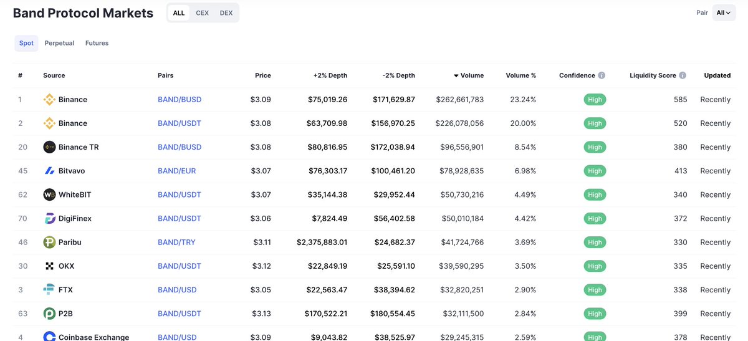This screenshot has width=748, height=341.
Task: Click the P2B exchange name
Action: pyautogui.click(x=65, y=314)
